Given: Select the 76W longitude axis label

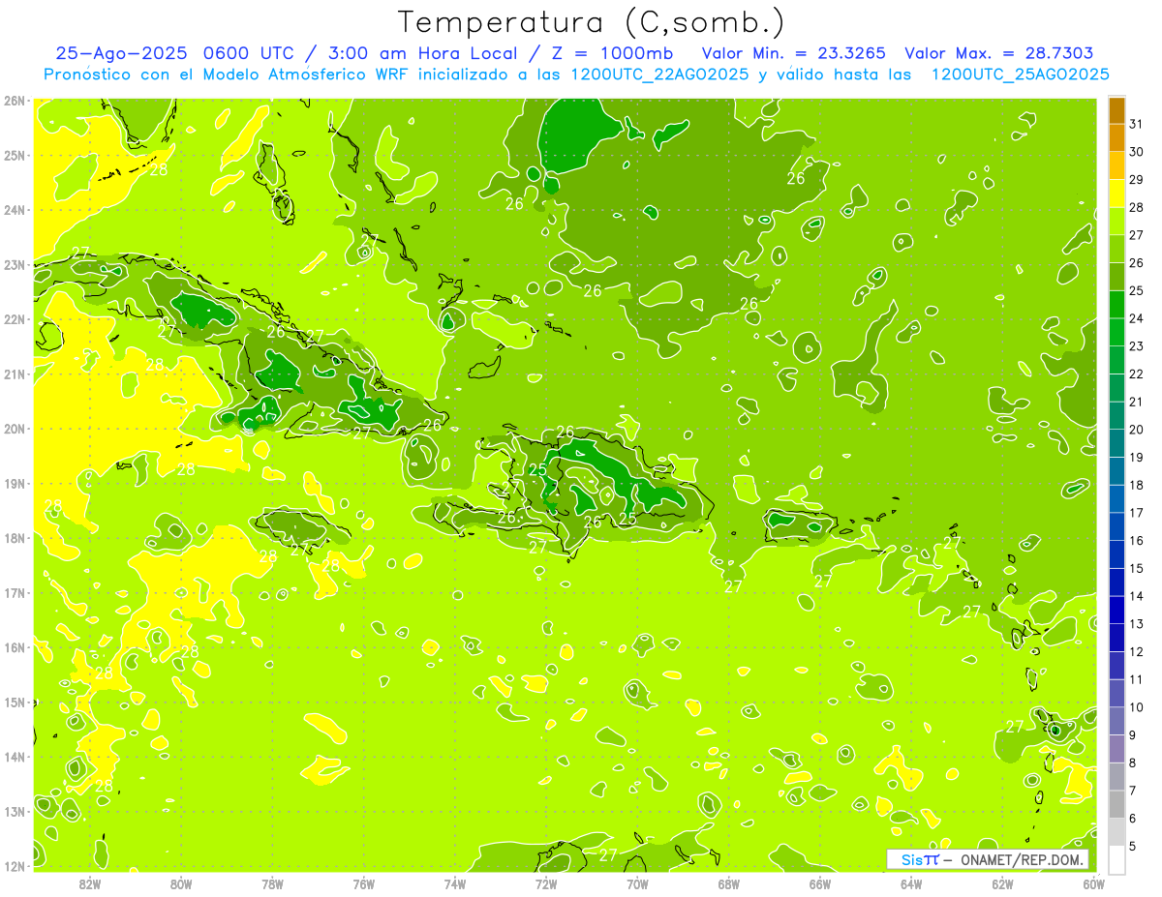Looking at the screenshot, I should 364,883.
